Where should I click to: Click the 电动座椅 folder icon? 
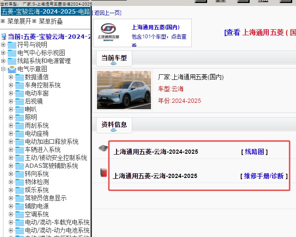(x=20, y=134)
